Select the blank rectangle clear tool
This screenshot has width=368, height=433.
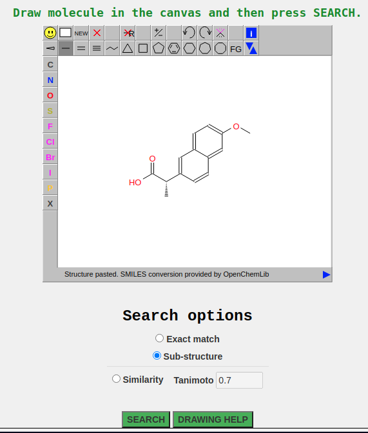[66, 33]
